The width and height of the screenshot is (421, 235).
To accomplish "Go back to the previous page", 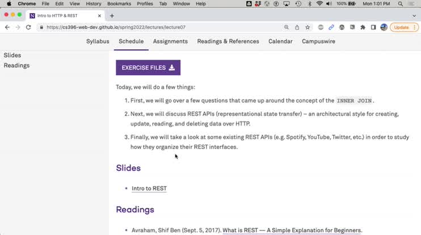I will [7, 27].
